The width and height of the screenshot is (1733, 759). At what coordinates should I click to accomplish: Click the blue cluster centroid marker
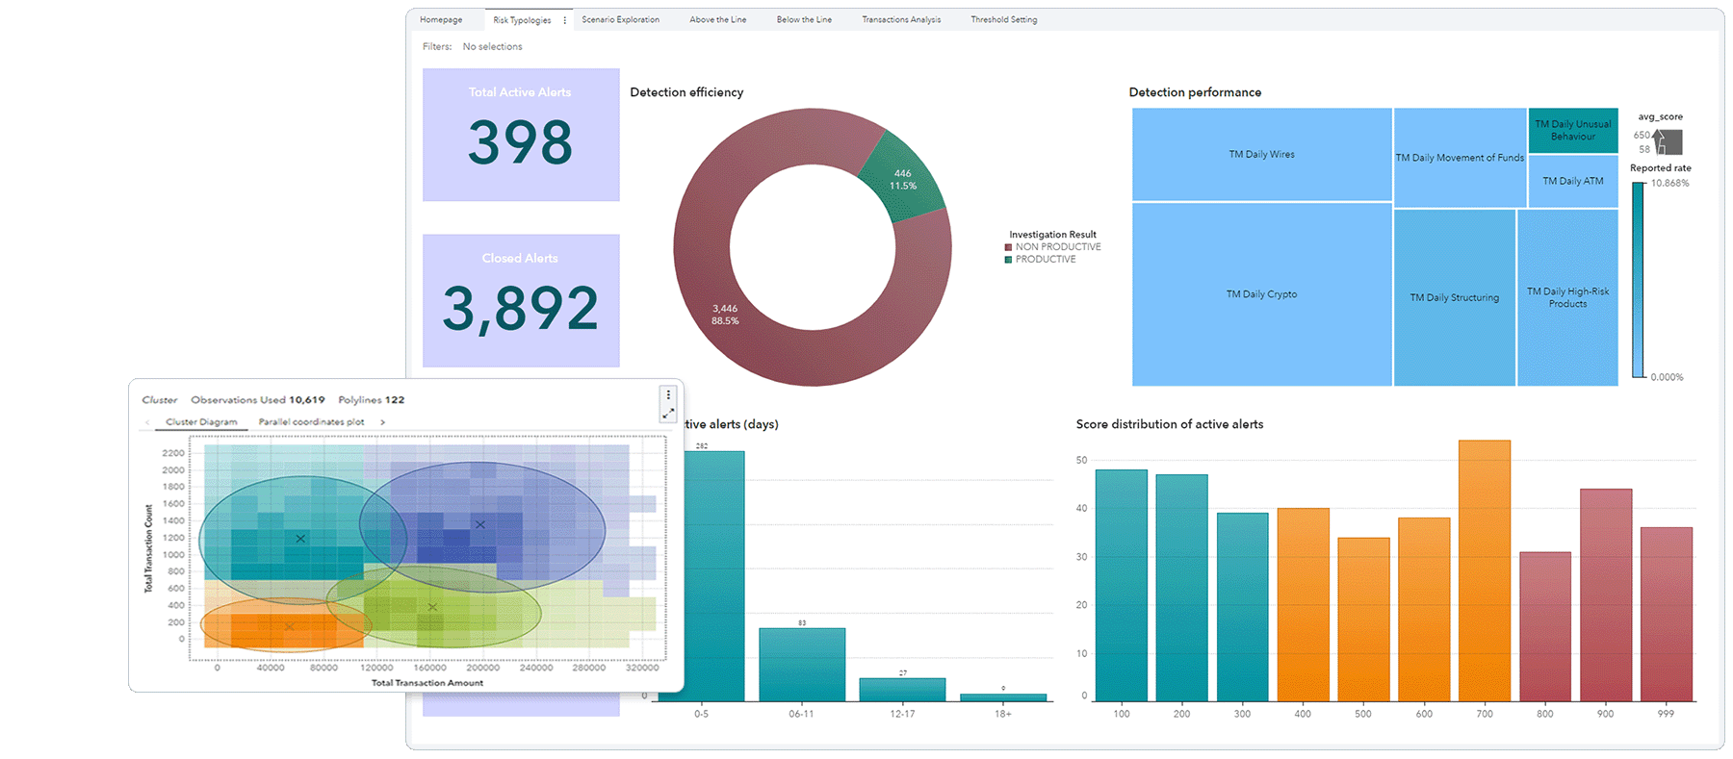coord(479,524)
